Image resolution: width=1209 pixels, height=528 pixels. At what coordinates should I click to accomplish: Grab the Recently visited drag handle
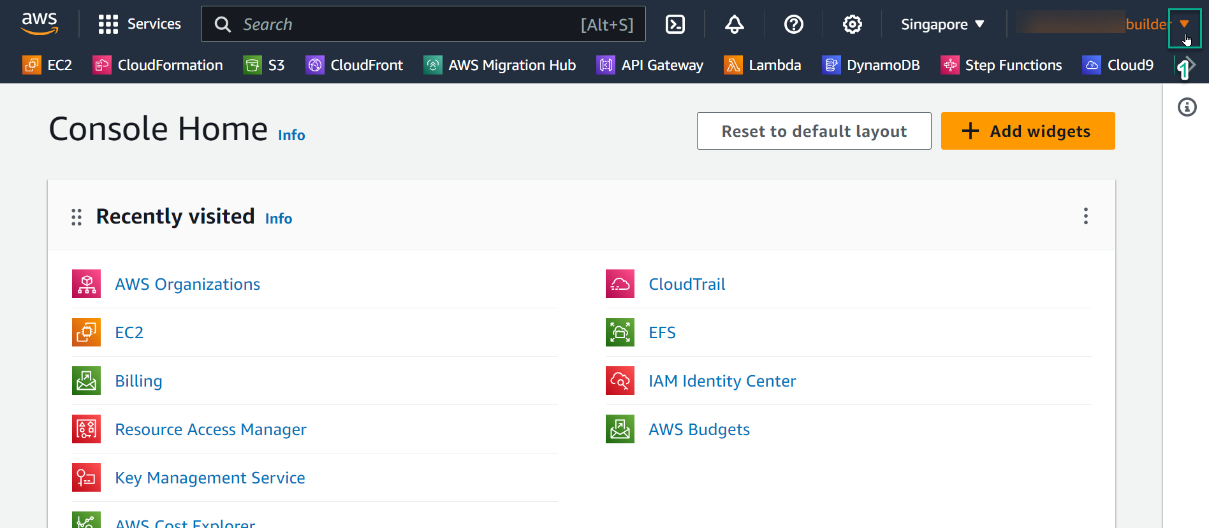(x=77, y=217)
